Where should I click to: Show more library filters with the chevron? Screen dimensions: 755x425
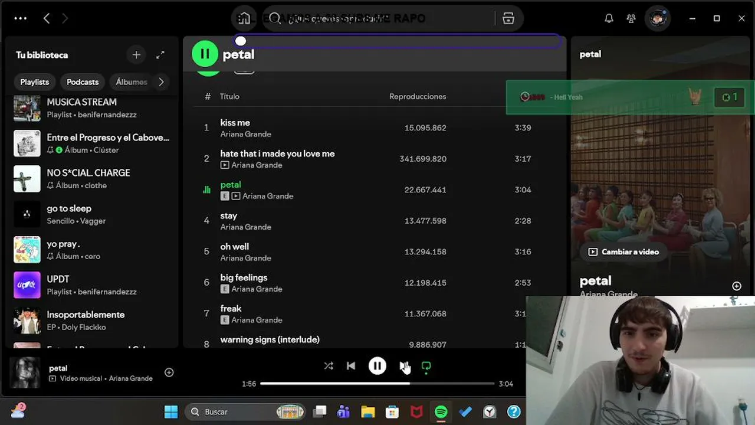pyautogui.click(x=161, y=82)
